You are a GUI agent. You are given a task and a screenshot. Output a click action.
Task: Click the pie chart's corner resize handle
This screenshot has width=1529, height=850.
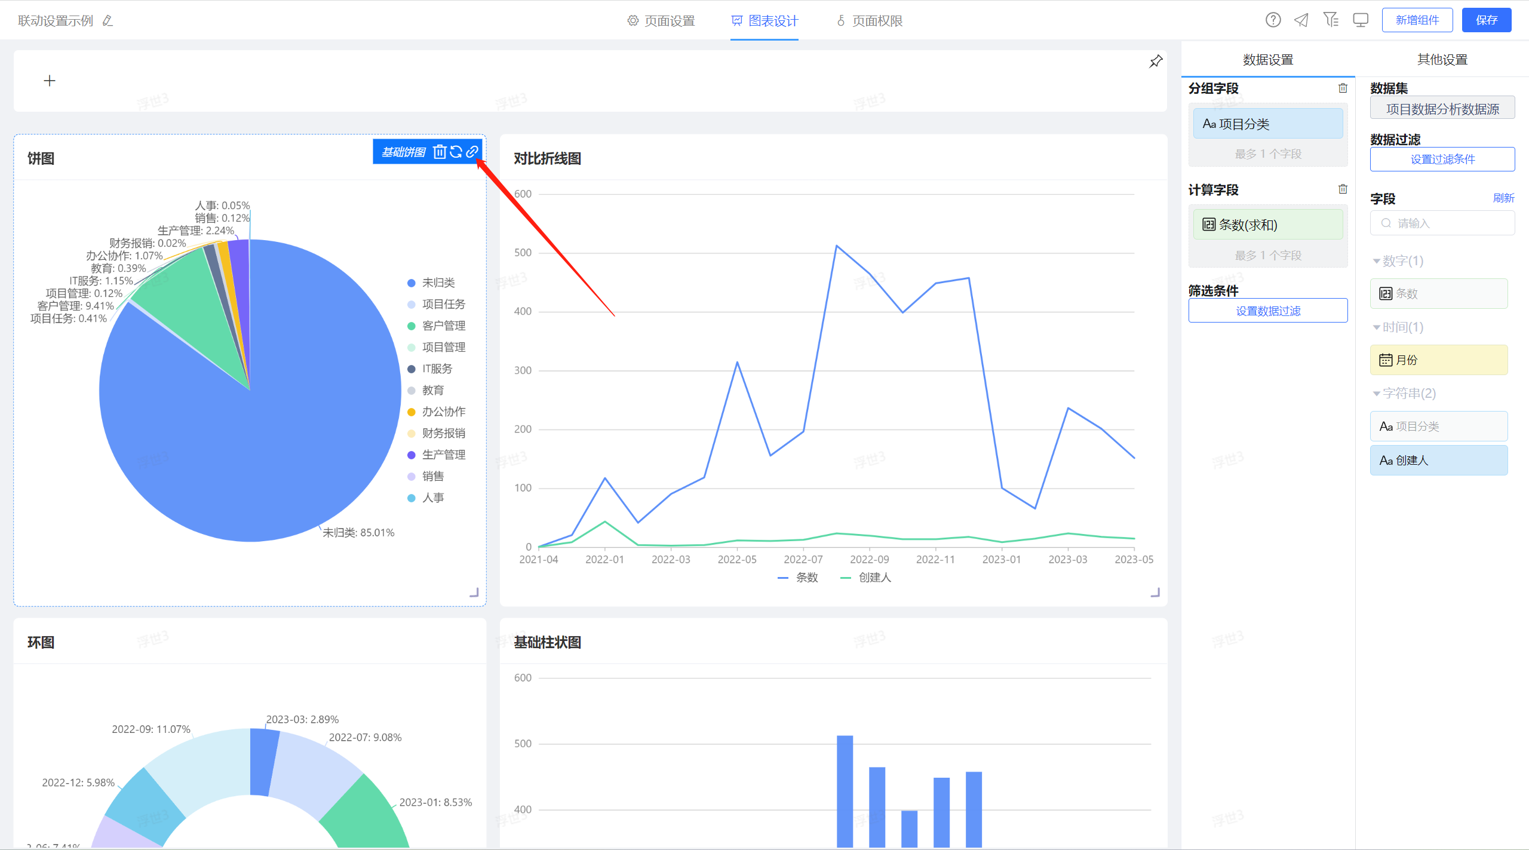(474, 593)
